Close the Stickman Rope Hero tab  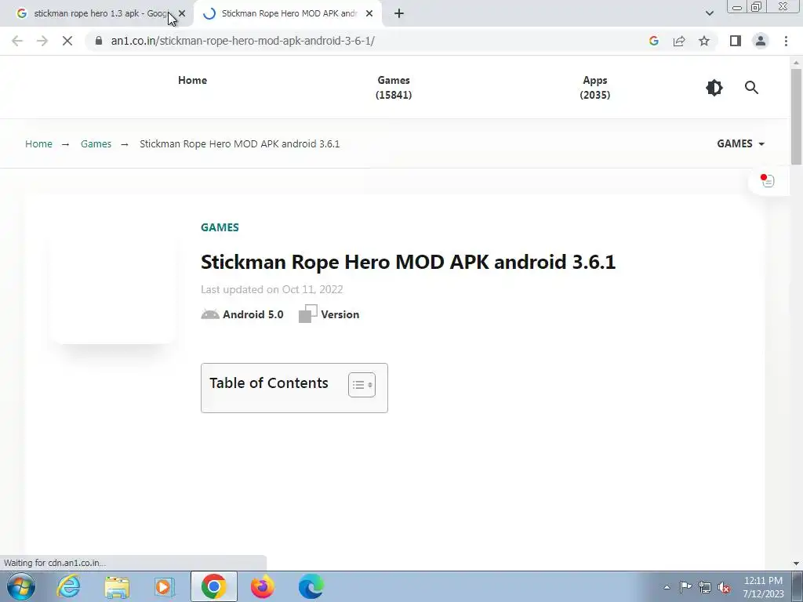[369, 13]
